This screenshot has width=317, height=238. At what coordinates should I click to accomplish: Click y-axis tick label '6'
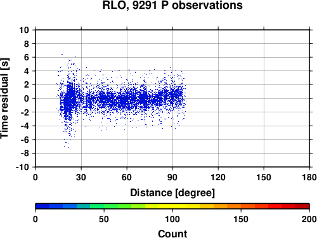coord(27,57)
